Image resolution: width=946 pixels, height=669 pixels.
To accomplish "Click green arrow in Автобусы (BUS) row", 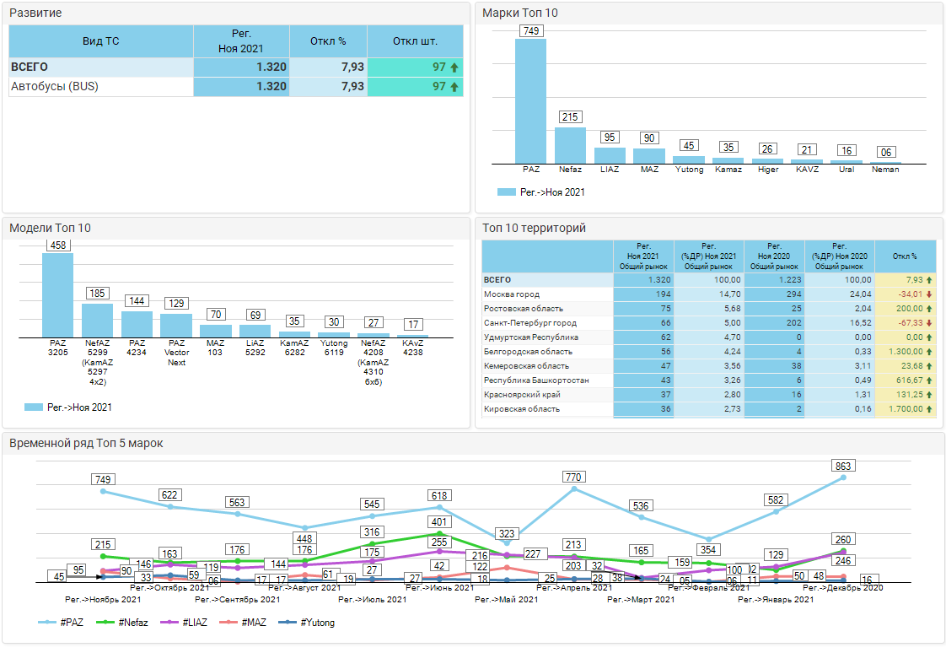I will pyautogui.click(x=454, y=87).
